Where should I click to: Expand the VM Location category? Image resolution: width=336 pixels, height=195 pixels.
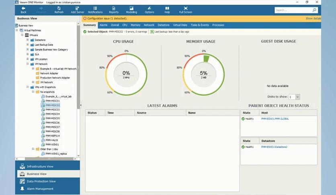pos(27,59)
